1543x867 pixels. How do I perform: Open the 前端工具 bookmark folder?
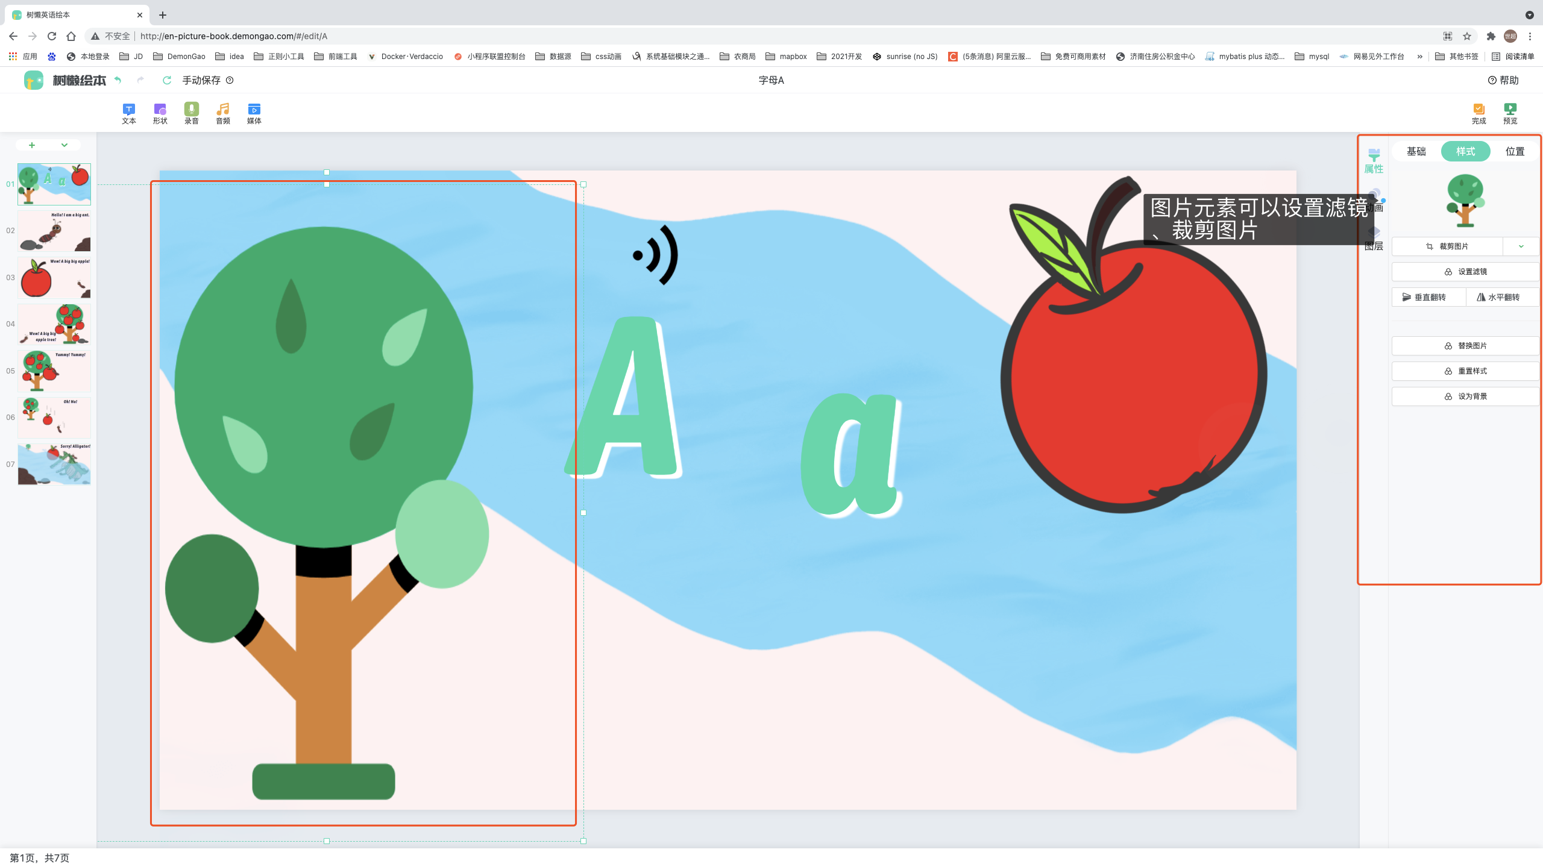click(336, 56)
